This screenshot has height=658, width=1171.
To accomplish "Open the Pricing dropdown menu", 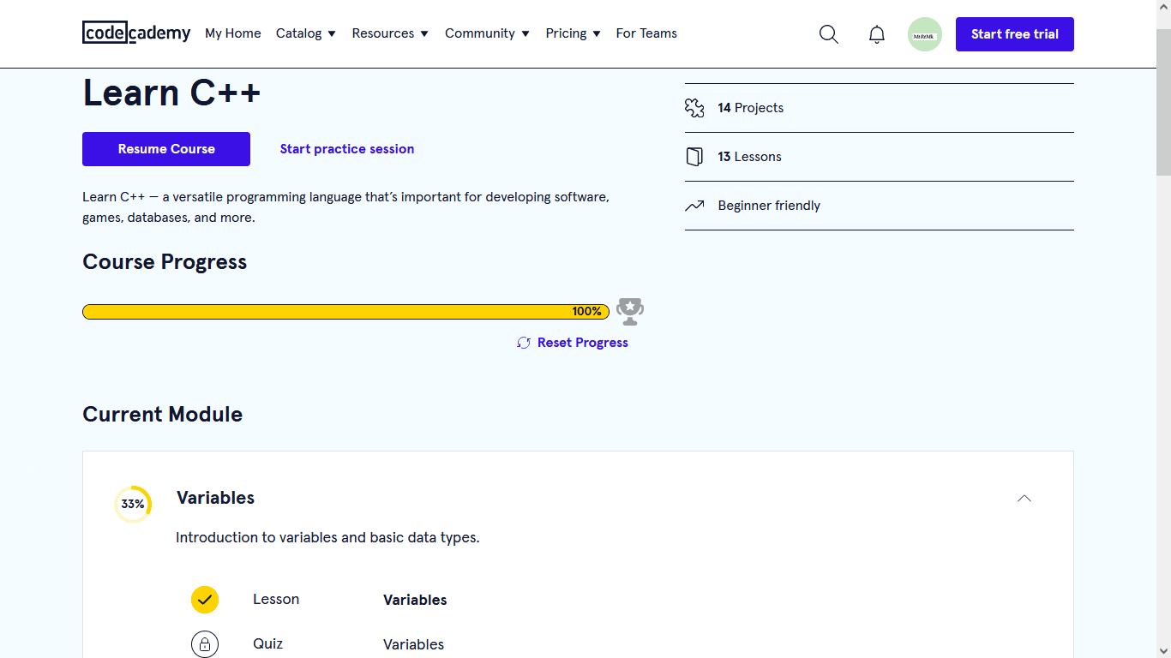I will tap(573, 33).
